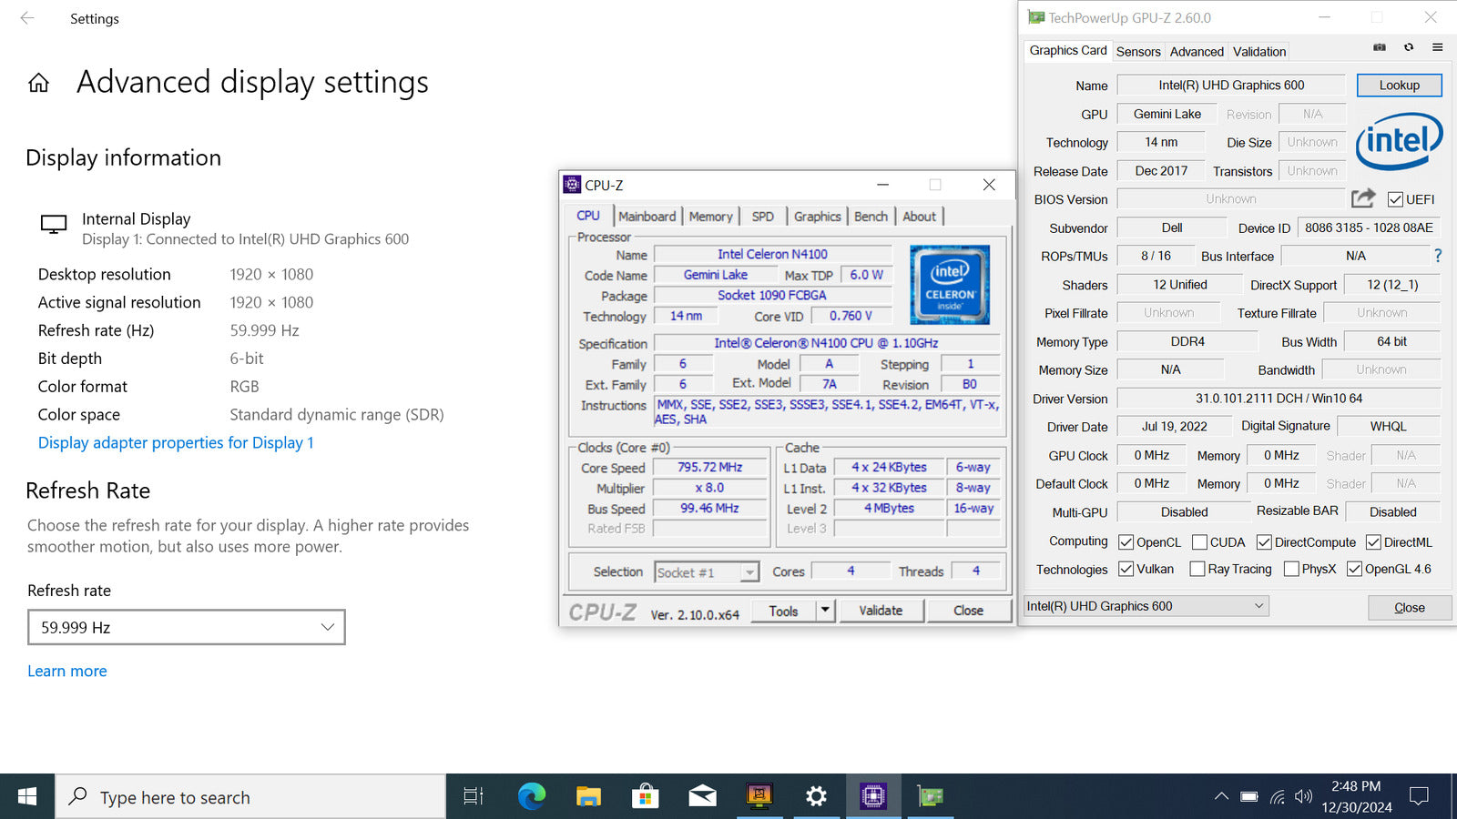The image size is (1457, 819).
Task: Open the Learn more link
Action: 67,671
